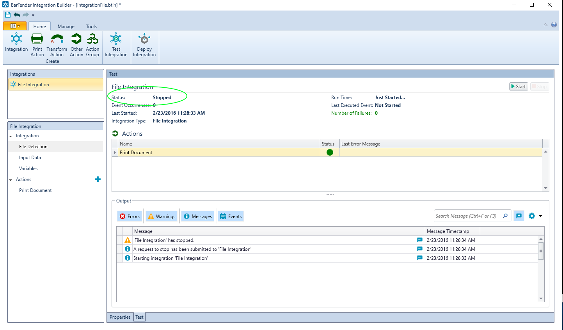Image resolution: width=563 pixels, height=330 pixels.
Task: Open details for 'has stopped' message
Action: click(420, 240)
